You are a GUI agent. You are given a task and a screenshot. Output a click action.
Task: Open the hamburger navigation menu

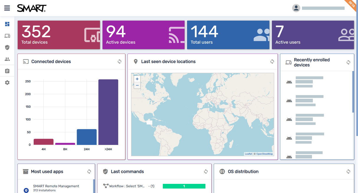point(7,8)
